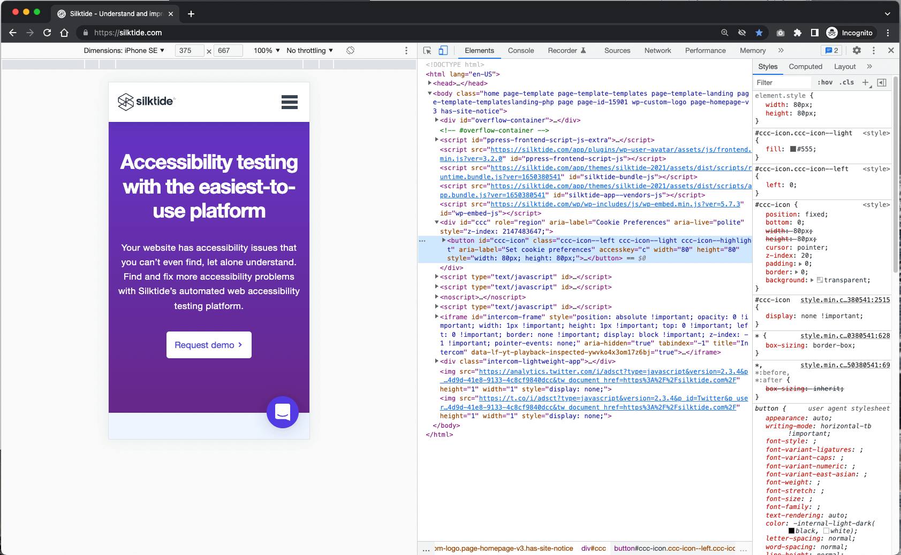Open the side panel icon in Chrome toolbar
The height and width of the screenshot is (555, 901).
coord(815,33)
